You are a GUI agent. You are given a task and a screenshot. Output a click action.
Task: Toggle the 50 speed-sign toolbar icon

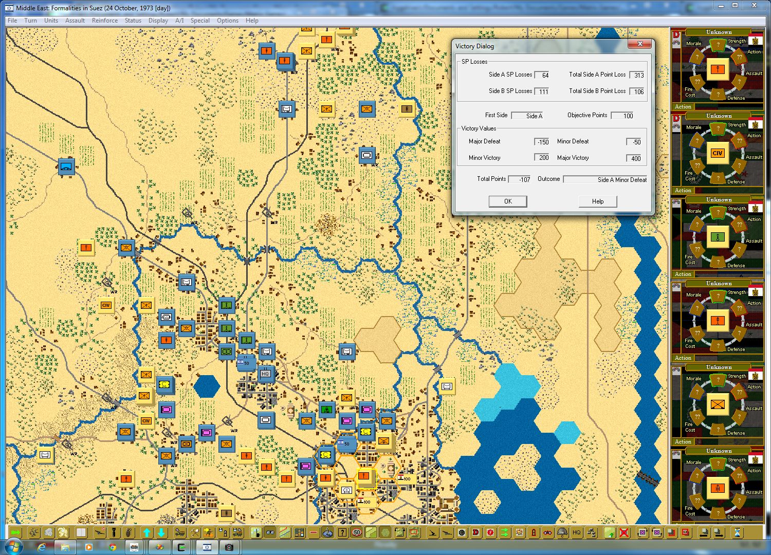[x=357, y=532]
